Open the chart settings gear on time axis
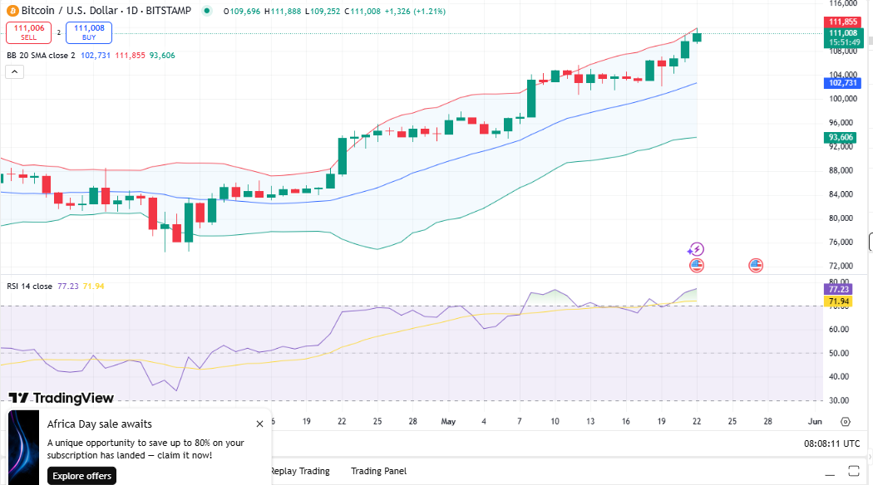The height and width of the screenshot is (485, 873). tap(846, 422)
